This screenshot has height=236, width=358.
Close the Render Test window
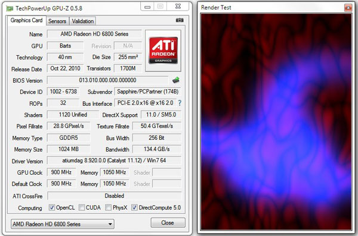(x=348, y=8)
